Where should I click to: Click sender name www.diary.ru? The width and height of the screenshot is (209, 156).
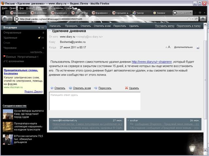tap(68, 37)
